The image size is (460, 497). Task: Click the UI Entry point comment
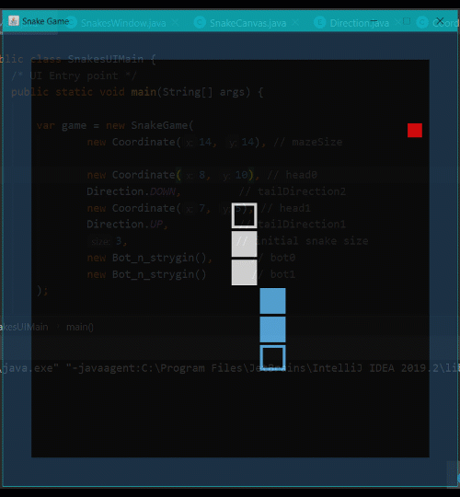pyautogui.click(x=75, y=75)
